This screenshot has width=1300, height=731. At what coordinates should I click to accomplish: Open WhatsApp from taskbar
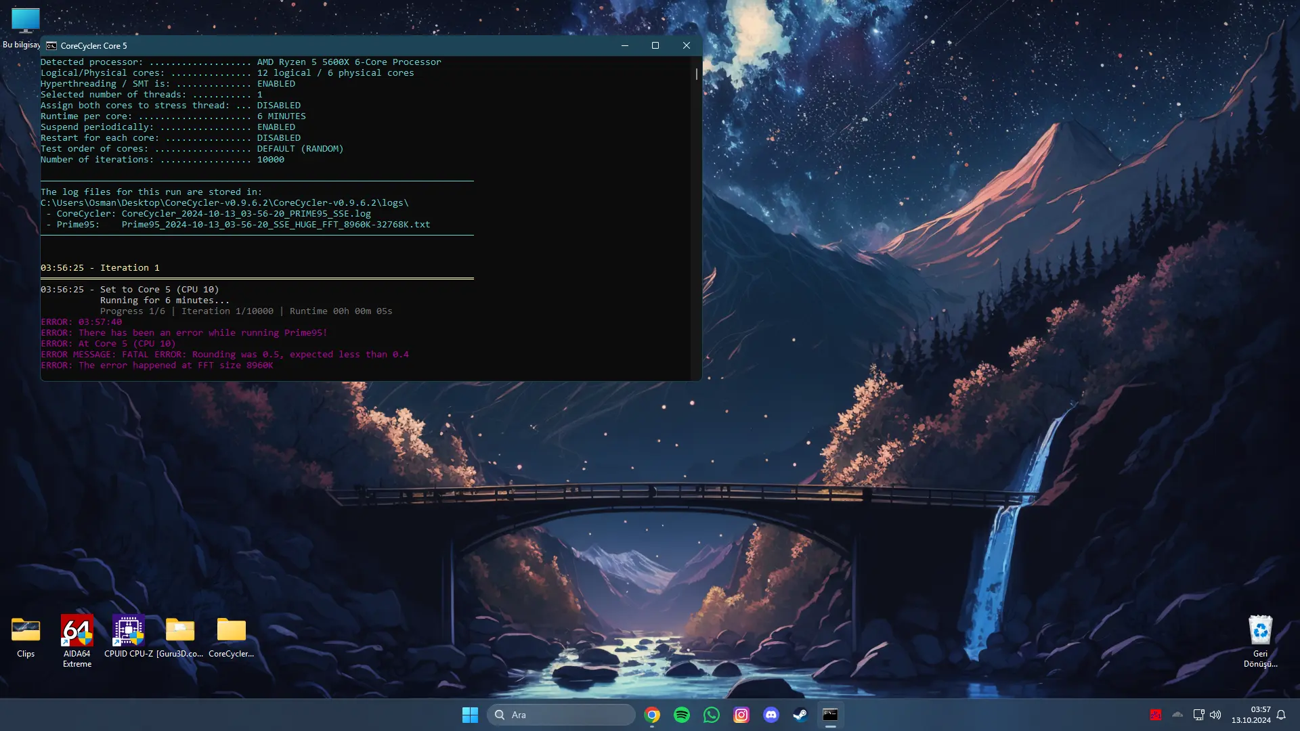tap(712, 715)
